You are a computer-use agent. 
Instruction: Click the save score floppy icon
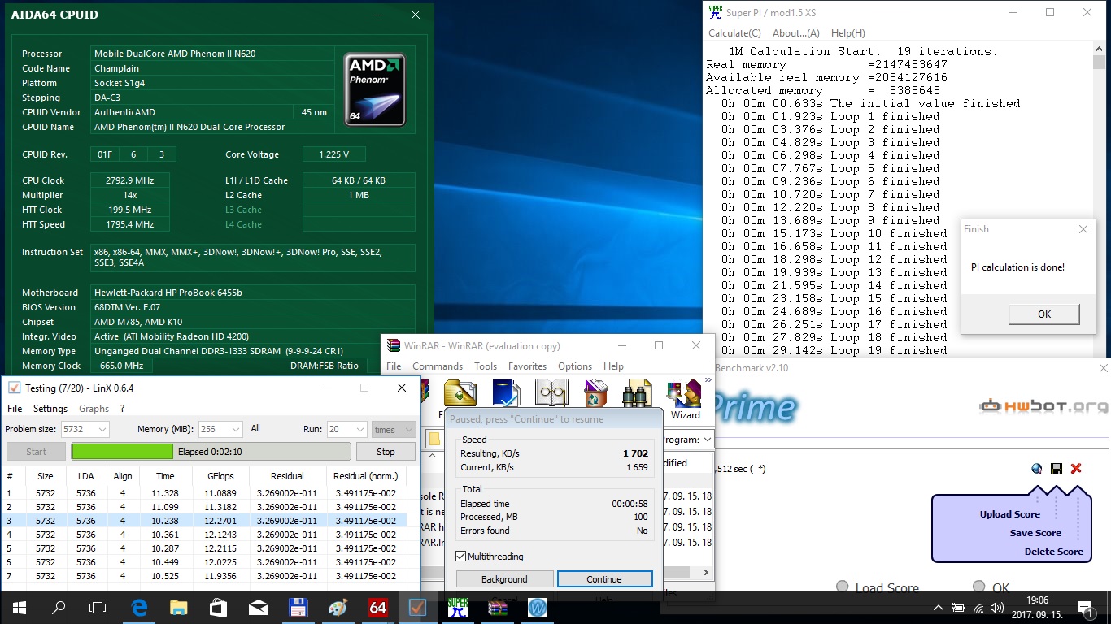coord(1057,469)
